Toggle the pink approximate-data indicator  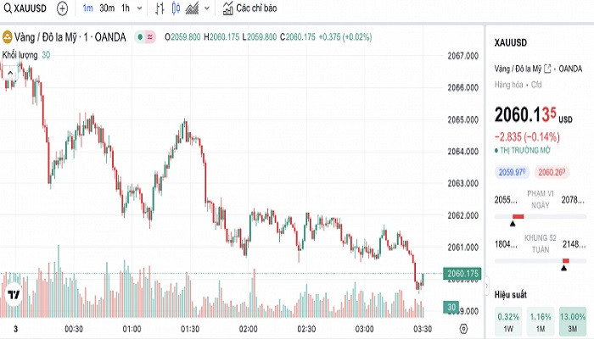click(x=149, y=36)
